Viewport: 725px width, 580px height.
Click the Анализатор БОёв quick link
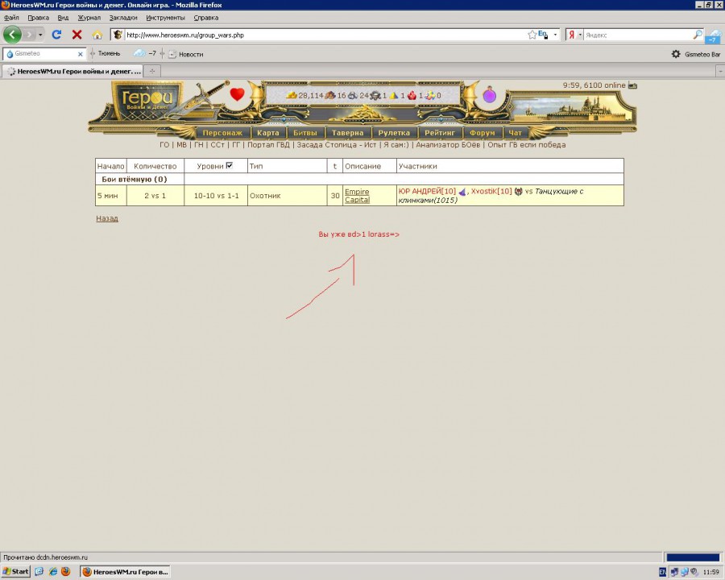coord(448,145)
